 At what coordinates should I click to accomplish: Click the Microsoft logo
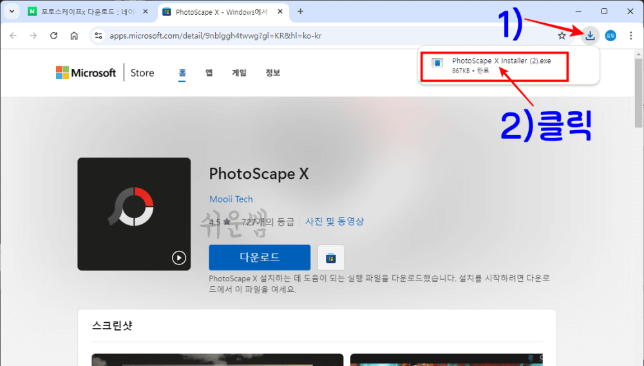click(86, 73)
